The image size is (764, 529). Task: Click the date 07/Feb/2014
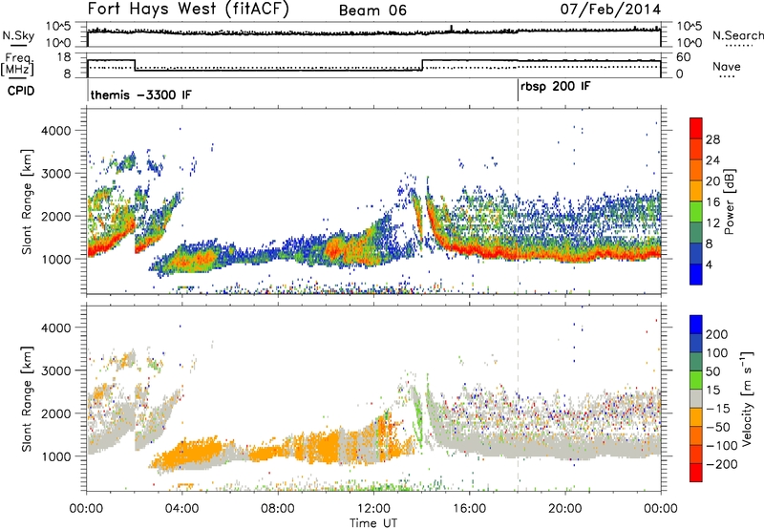(610, 9)
